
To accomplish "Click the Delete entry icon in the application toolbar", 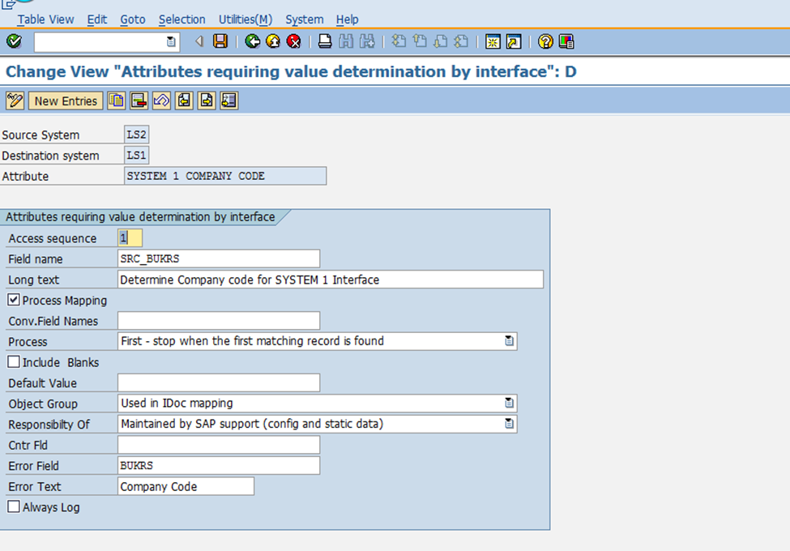I will coord(139,100).
